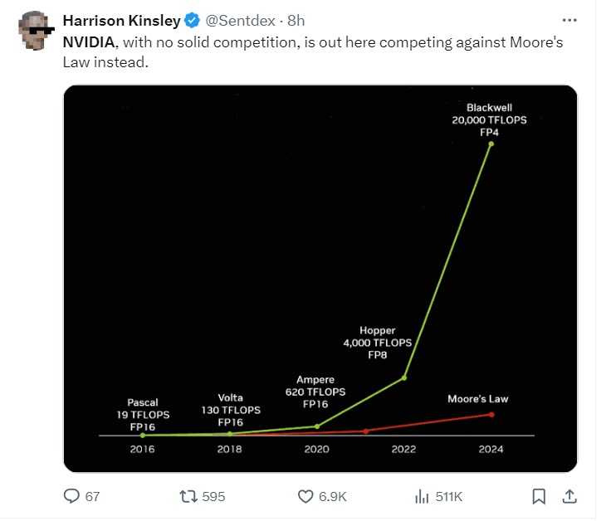
Task: Open the NVIDIA chart image
Action: pyautogui.click(x=320, y=278)
